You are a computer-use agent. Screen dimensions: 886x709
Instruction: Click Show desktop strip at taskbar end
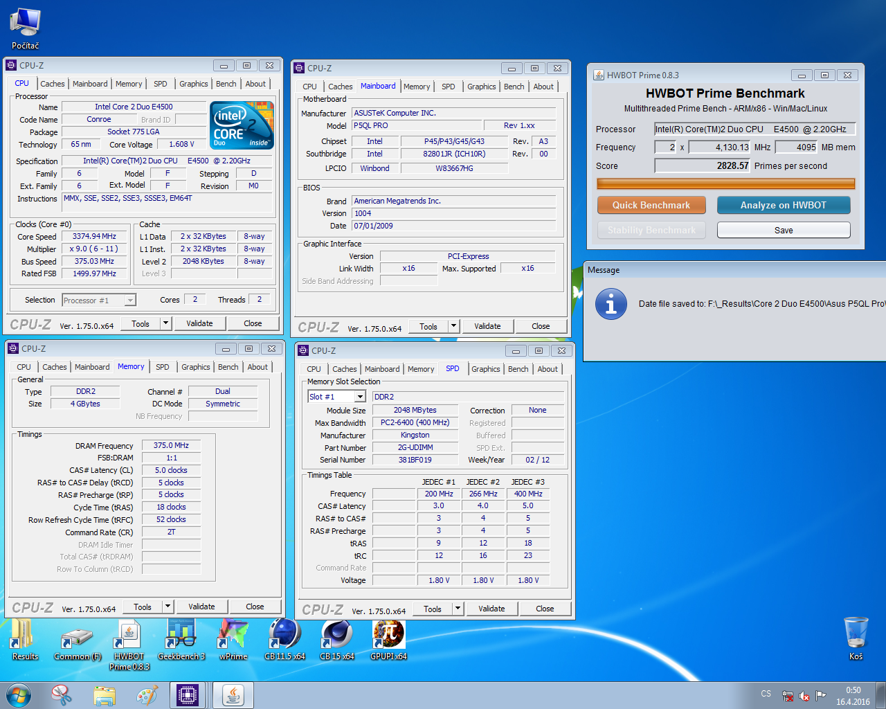click(x=881, y=696)
